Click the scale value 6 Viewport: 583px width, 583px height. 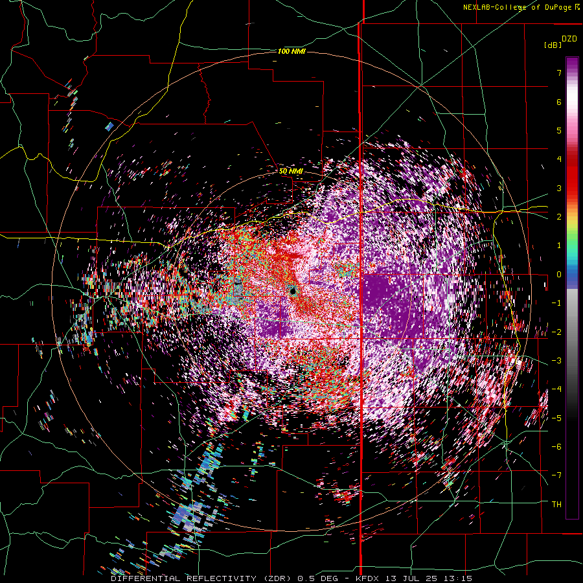click(559, 102)
